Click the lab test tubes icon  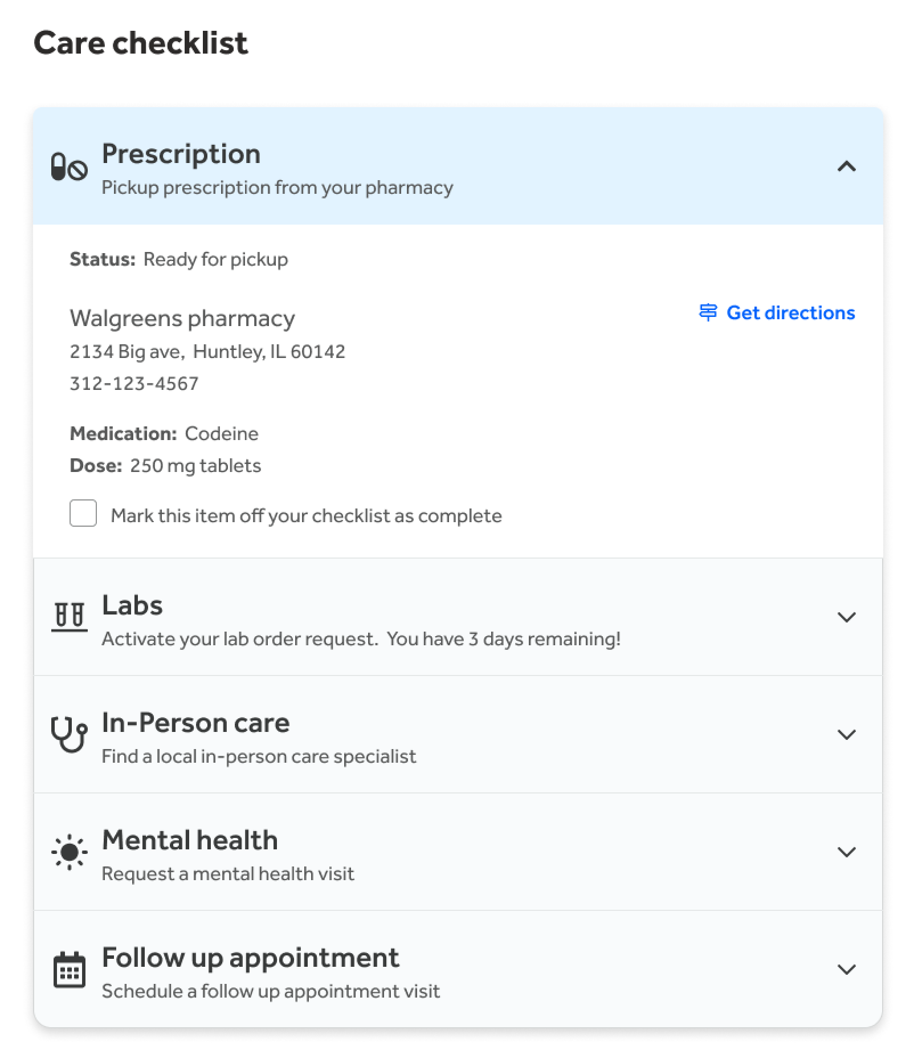pyautogui.click(x=69, y=617)
